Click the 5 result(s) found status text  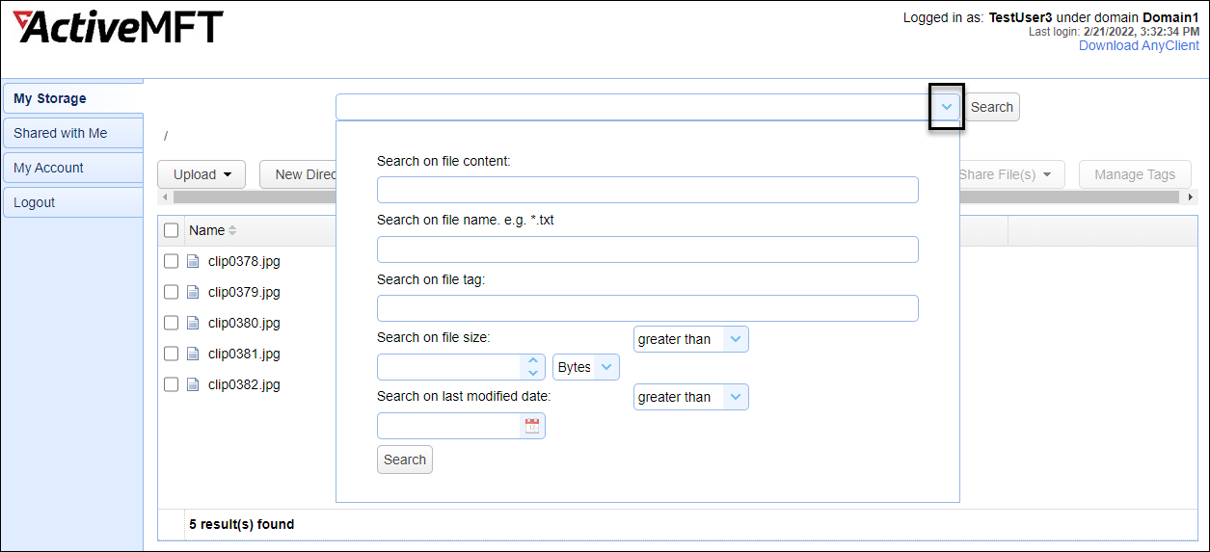[242, 525]
